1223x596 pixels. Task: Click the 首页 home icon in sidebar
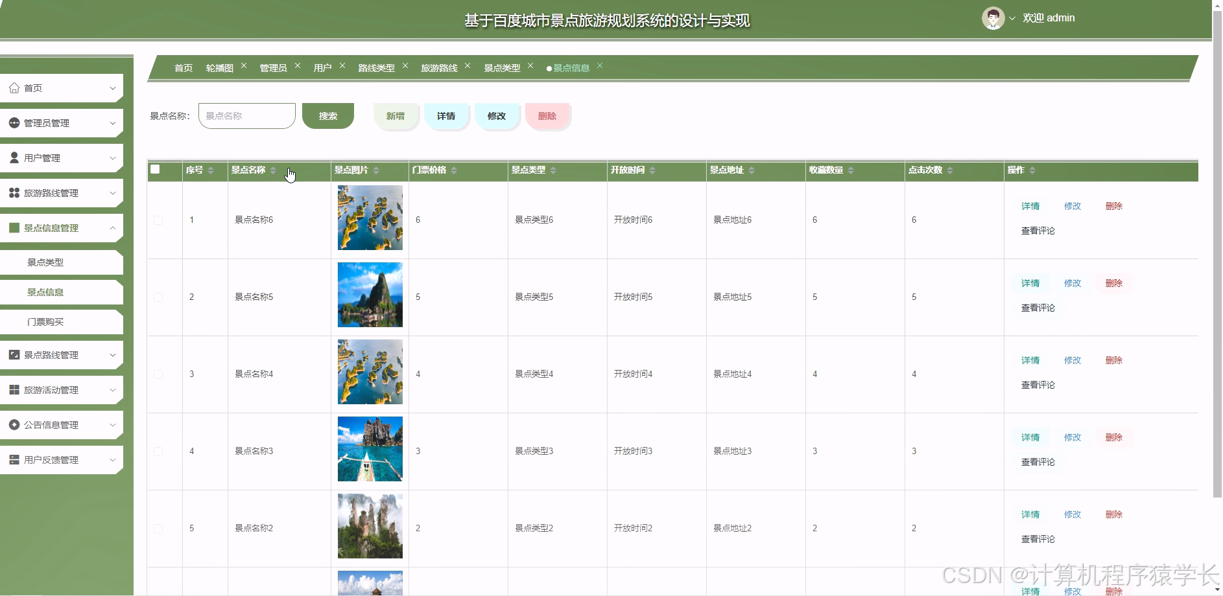pyautogui.click(x=14, y=87)
